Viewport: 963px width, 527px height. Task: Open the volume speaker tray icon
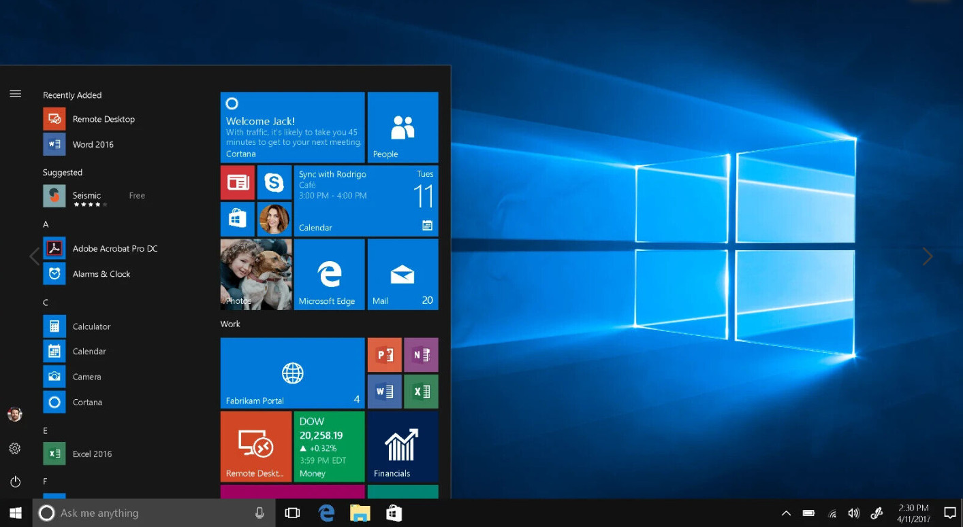(853, 513)
